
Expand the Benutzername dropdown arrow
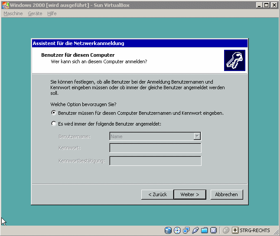click(197, 136)
